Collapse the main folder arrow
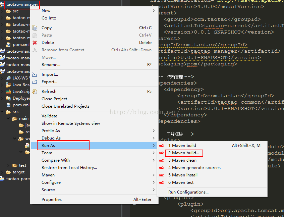The image size is (284, 217). coord(8,119)
